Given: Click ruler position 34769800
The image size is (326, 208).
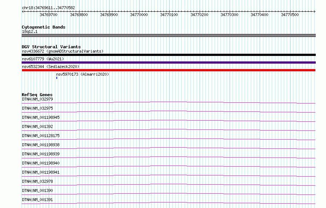Looking at the screenshot, I should pyautogui.click(x=79, y=15).
